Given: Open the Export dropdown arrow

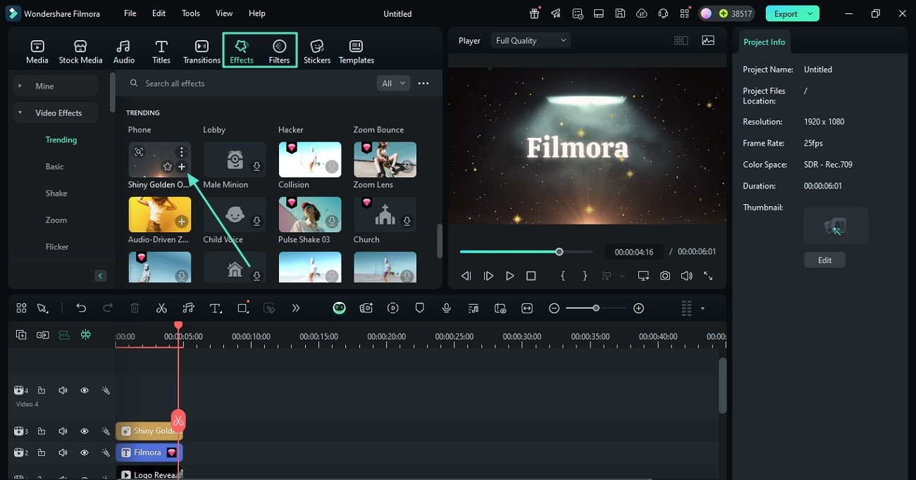Looking at the screenshot, I should (810, 13).
